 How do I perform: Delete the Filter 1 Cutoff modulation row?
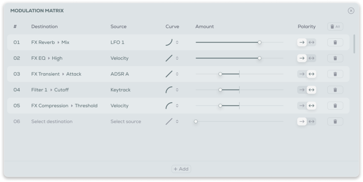(x=335, y=90)
